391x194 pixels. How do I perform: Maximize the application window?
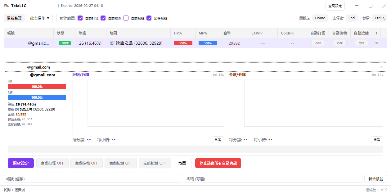371,6
